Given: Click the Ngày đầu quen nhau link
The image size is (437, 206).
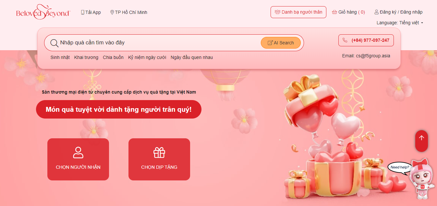Looking at the screenshot, I should pyautogui.click(x=192, y=57).
